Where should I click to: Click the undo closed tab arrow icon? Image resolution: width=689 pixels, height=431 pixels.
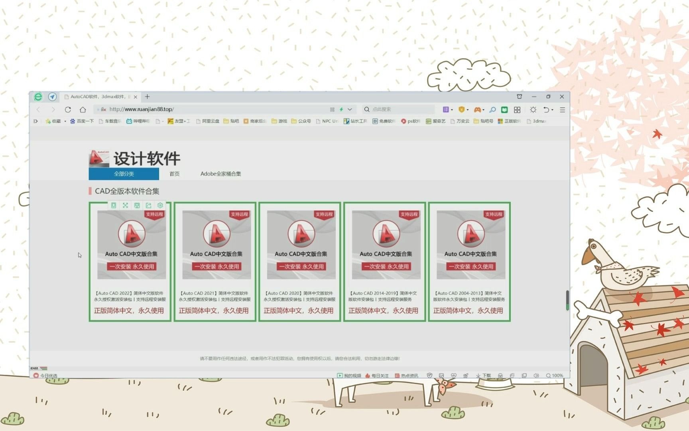[x=546, y=109]
